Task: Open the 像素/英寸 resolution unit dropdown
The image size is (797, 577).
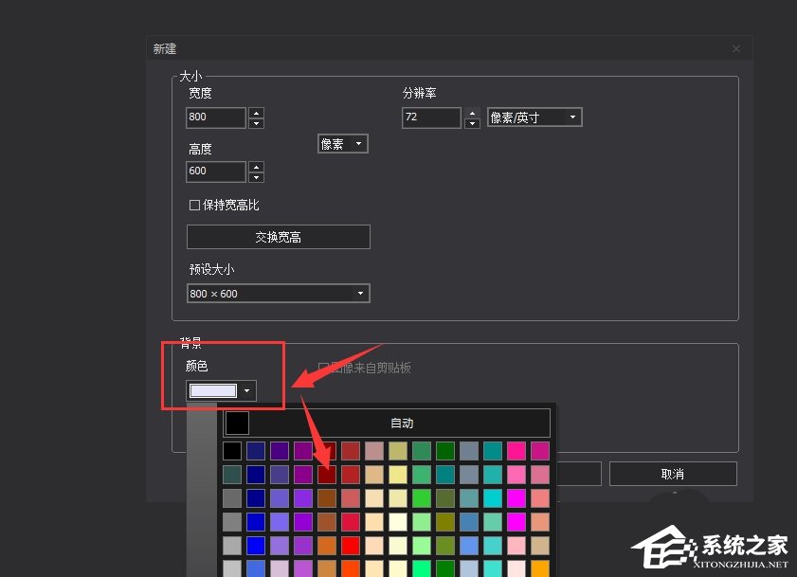Action: coord(534,117)
